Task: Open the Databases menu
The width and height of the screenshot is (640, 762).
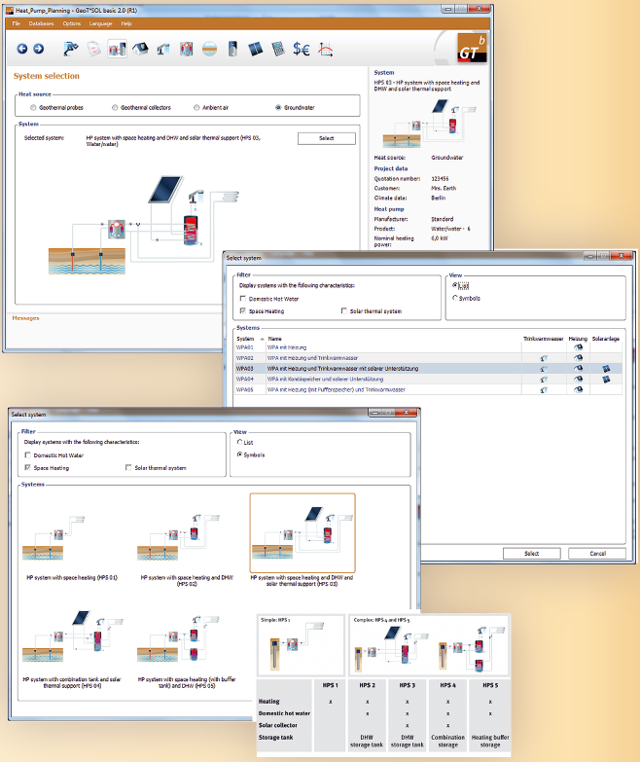Action: [42, 22]
